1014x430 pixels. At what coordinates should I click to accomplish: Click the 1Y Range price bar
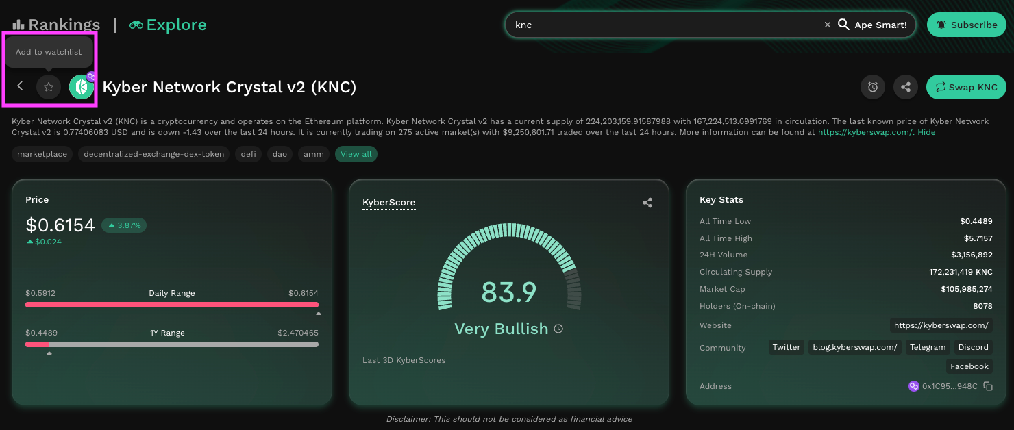coord(172,344)
